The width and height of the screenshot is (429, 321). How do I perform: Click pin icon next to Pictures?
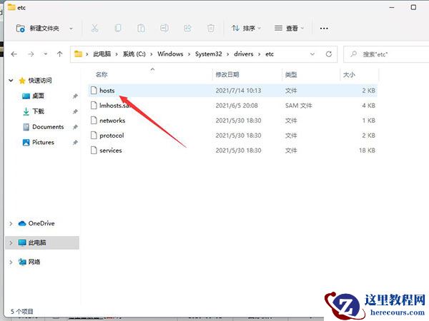[x=75, y=143]
